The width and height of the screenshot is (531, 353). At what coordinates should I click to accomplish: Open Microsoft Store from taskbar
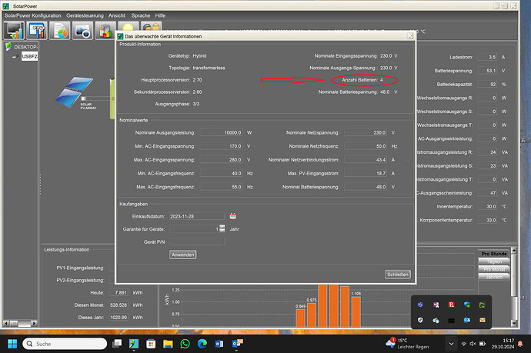[151, 344]
